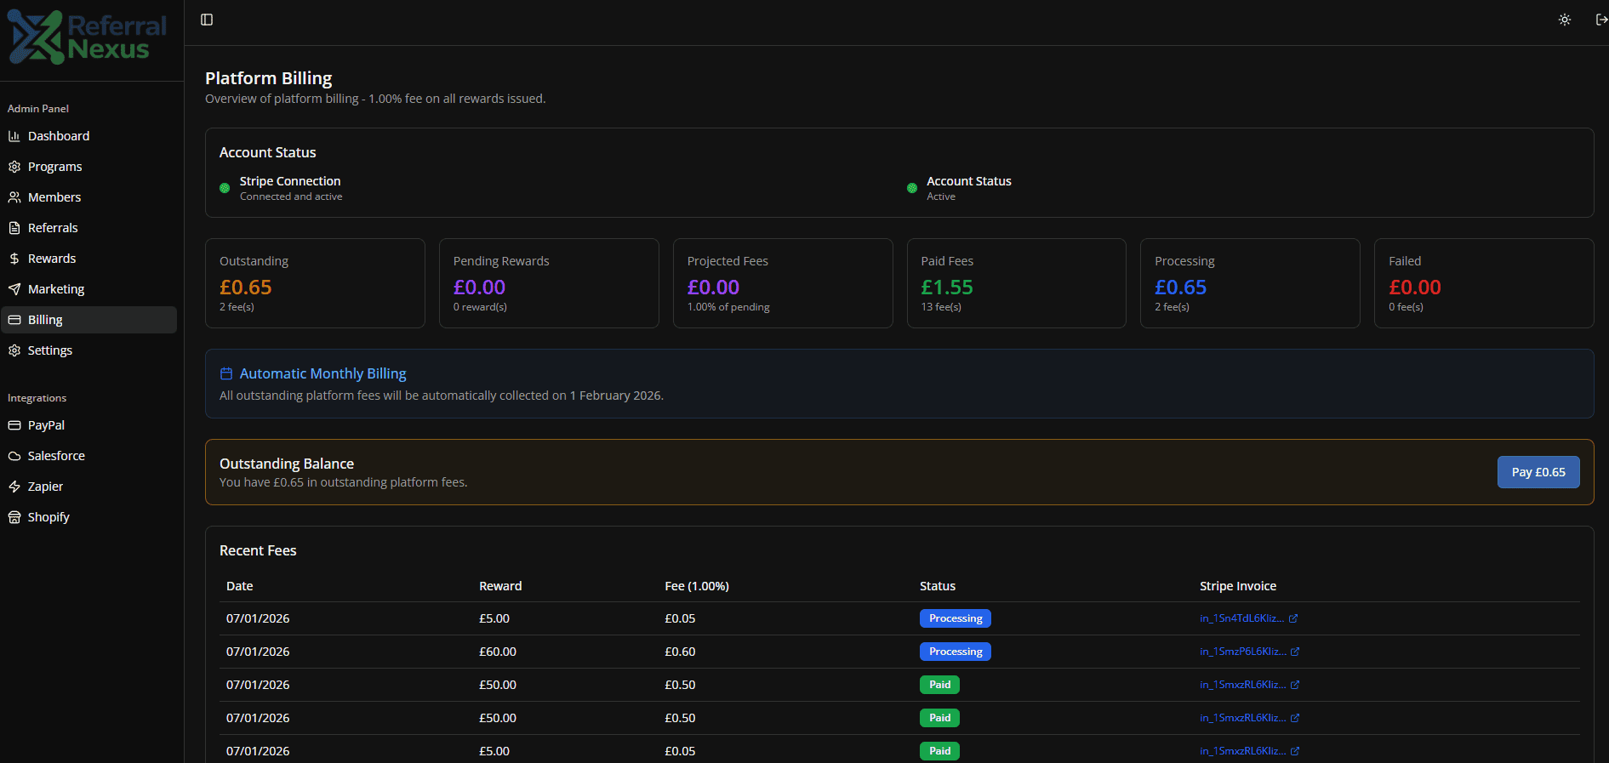Click the Processing badge on the £0.05 fee row
Image resolution: width=1609 pixels, height=763 pixels.
click(956, 618)
